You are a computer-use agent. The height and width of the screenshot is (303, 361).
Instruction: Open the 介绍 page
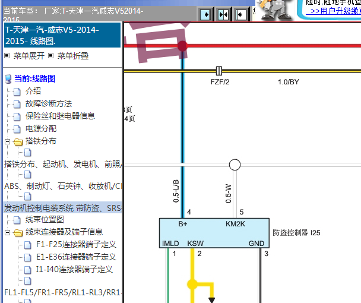[33, 91]
